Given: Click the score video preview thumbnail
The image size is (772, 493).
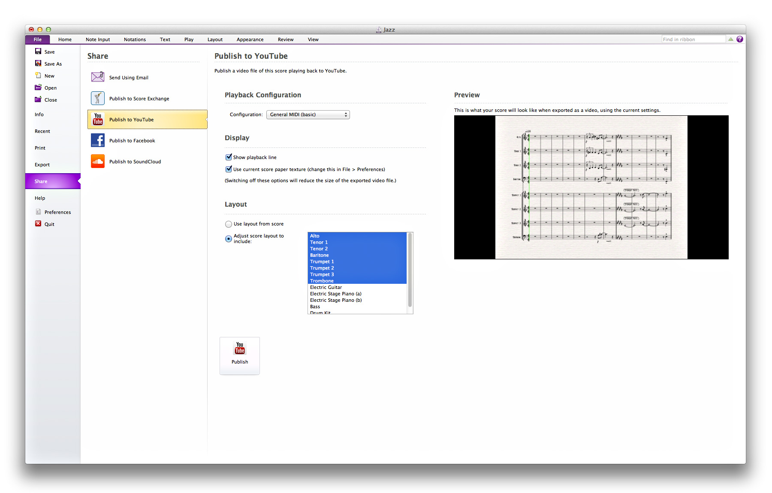Looking at the screenshot, I should click(591, 187).
